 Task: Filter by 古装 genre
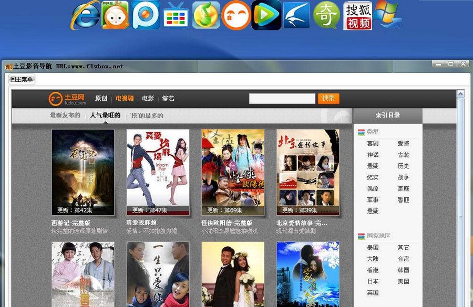pyautogui.click(x=403, y=155)
